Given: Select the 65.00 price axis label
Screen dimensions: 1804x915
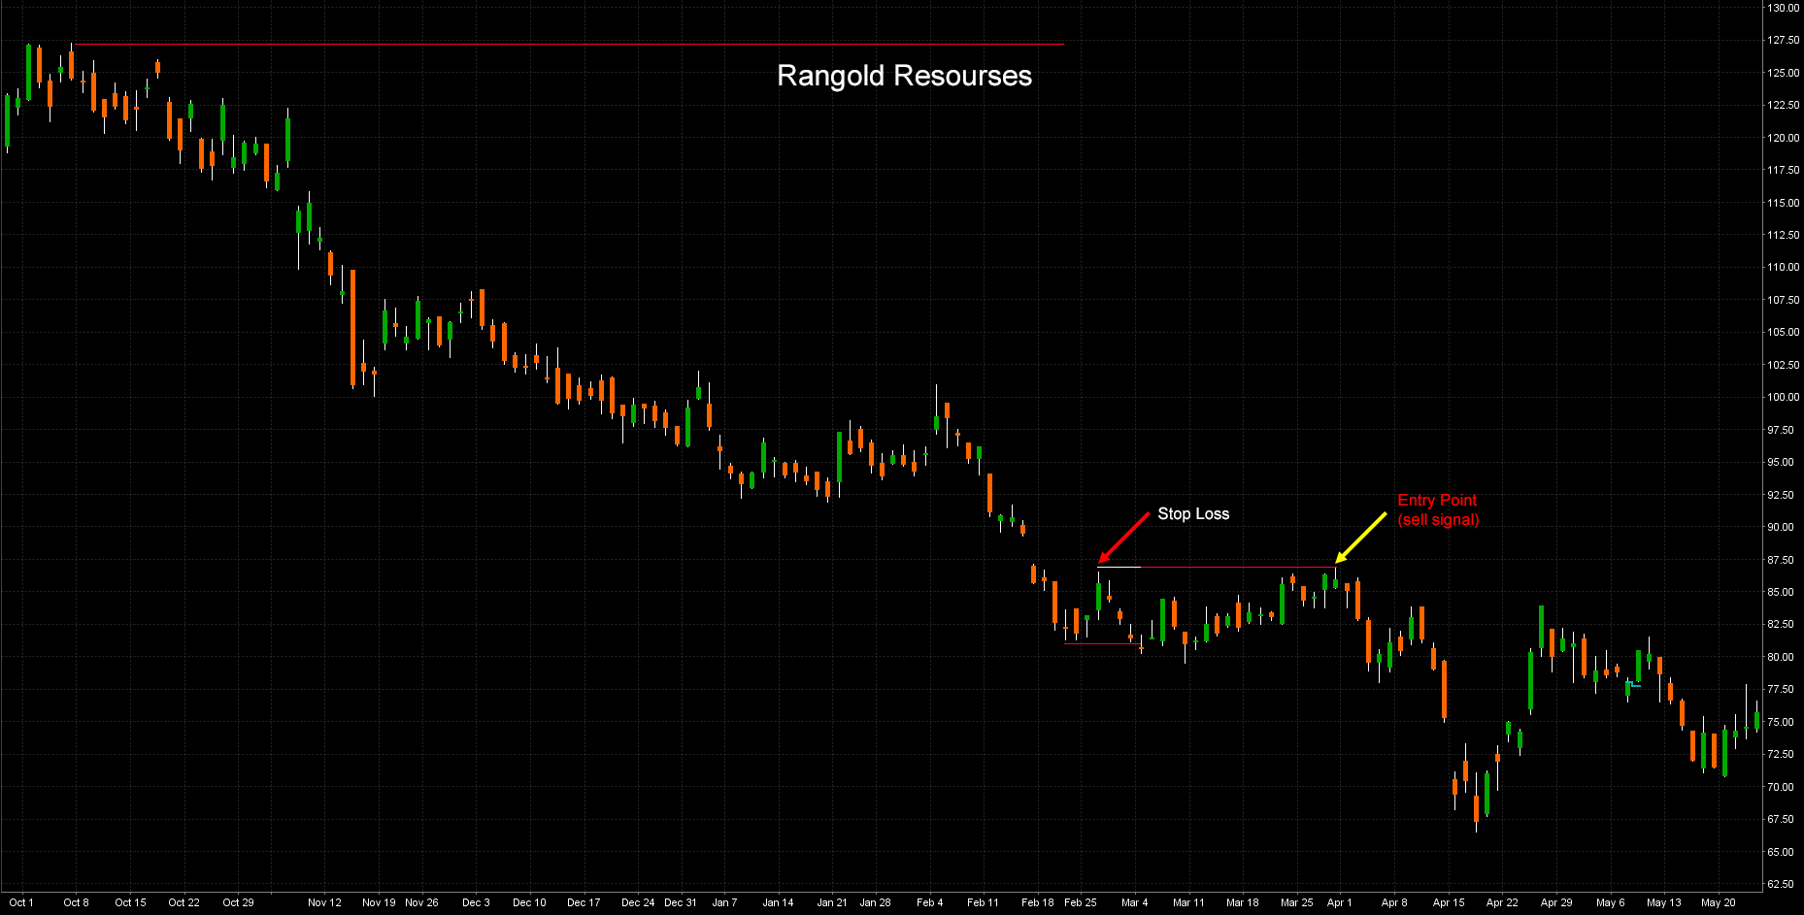Looking at the screenshot, I should (x=1783, y=852).
